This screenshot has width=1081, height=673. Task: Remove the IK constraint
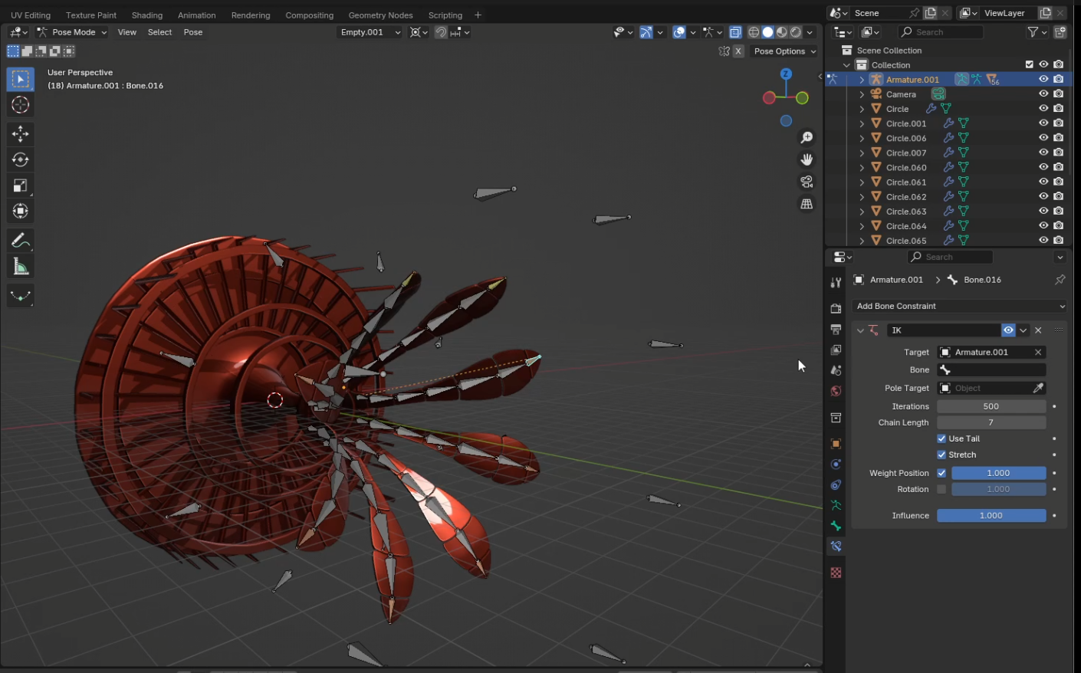pyautogui.click(x=1038, y=330)
